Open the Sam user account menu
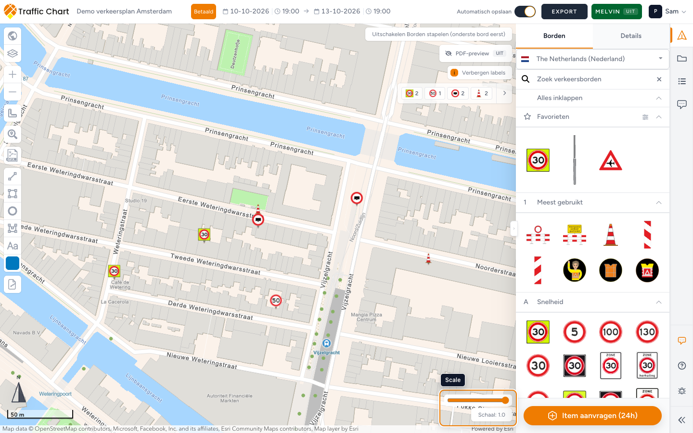Screen dimensions: 693x433 coord(667,12)
